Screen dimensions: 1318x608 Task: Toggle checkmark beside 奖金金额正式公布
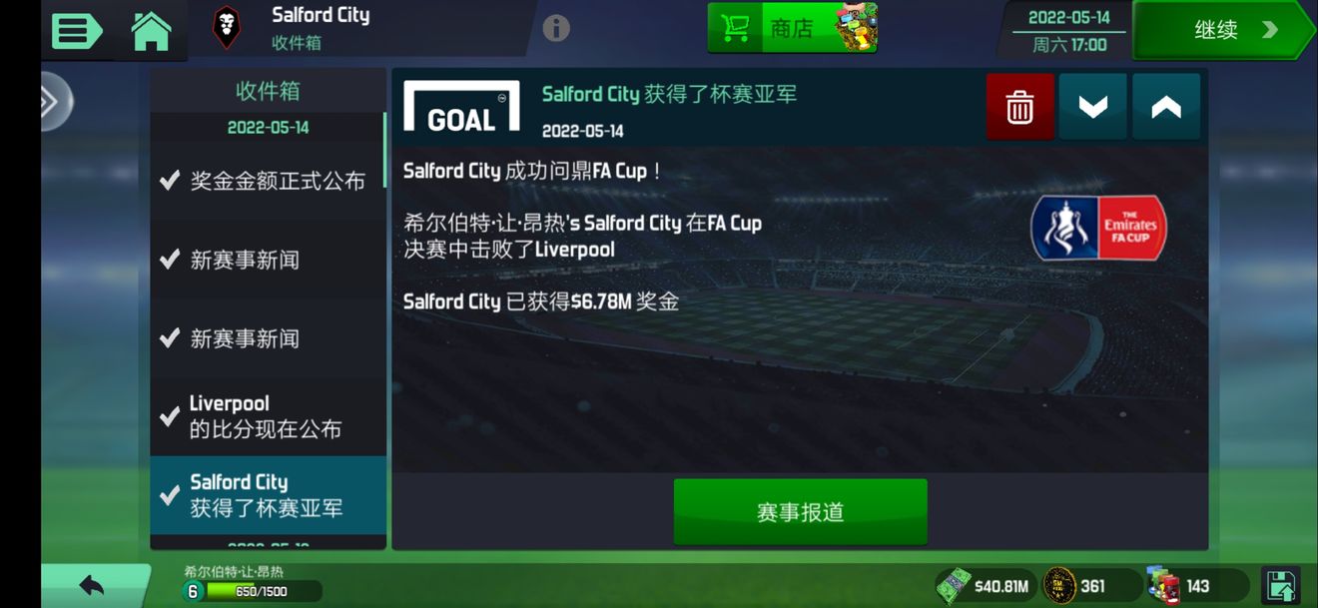170,181
